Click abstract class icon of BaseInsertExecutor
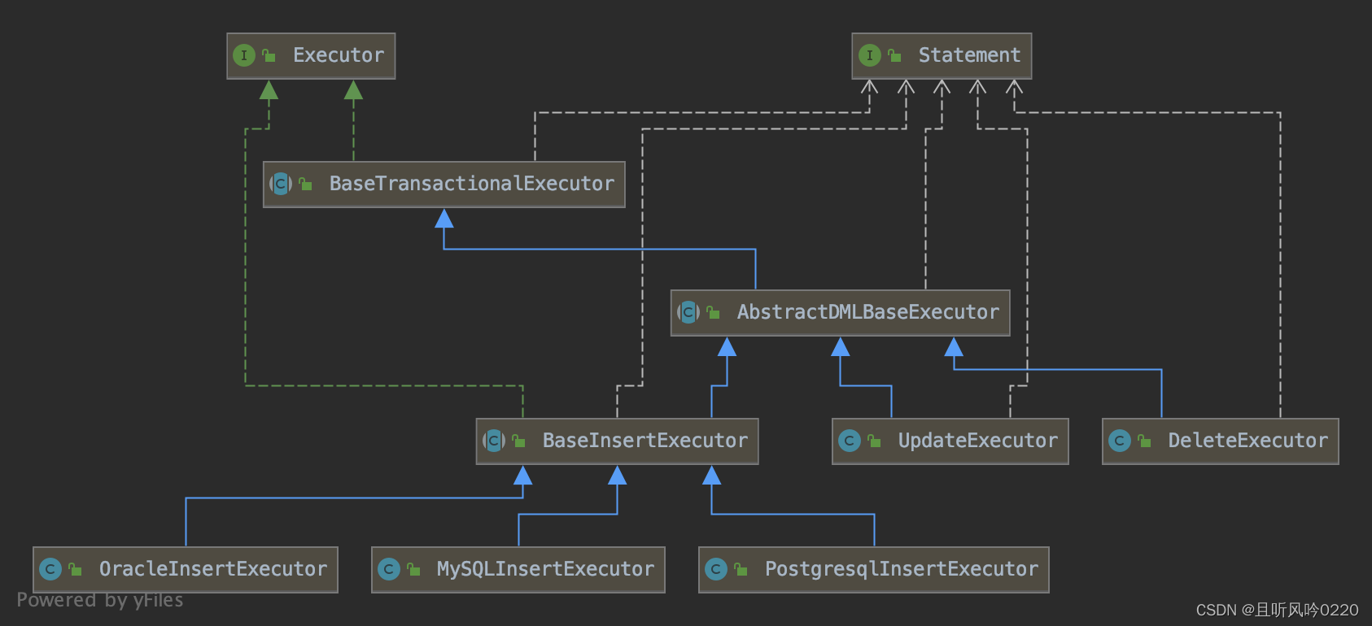The height and width of the screenshot is (626, 1372). click(494, 441)
